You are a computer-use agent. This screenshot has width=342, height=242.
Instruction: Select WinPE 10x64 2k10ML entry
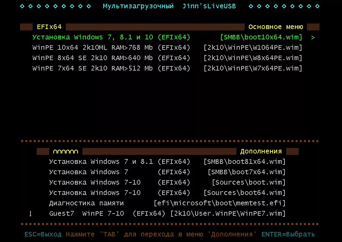(167, 48)
